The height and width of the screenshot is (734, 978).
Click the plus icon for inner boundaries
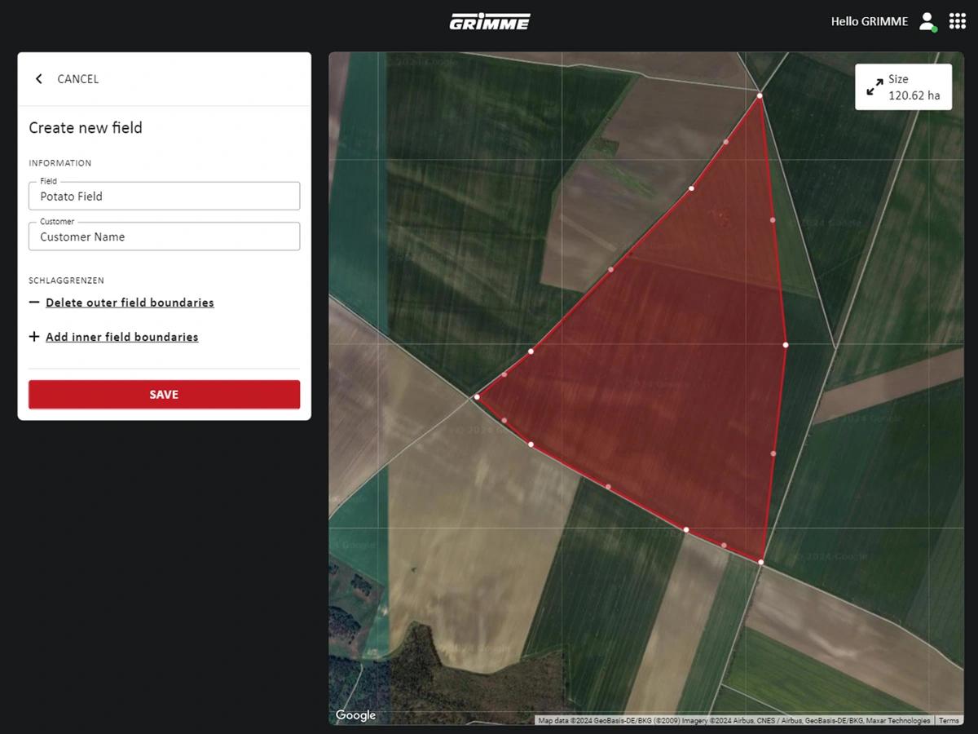(34, 337)
